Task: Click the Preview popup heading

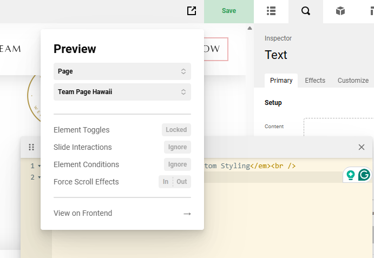Action: point(75,49)
